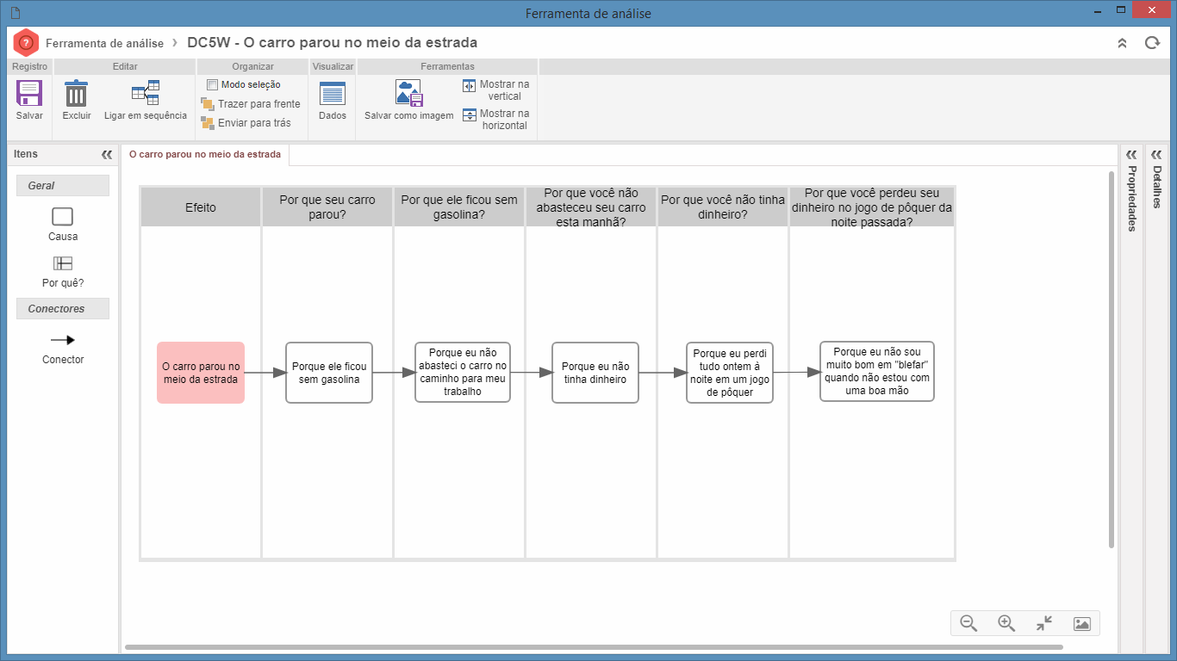Switch to O carro parou no meio da estrada tab
This screenshot has height=661, width=1177.
pyautogui.click(x=205, y=155)
